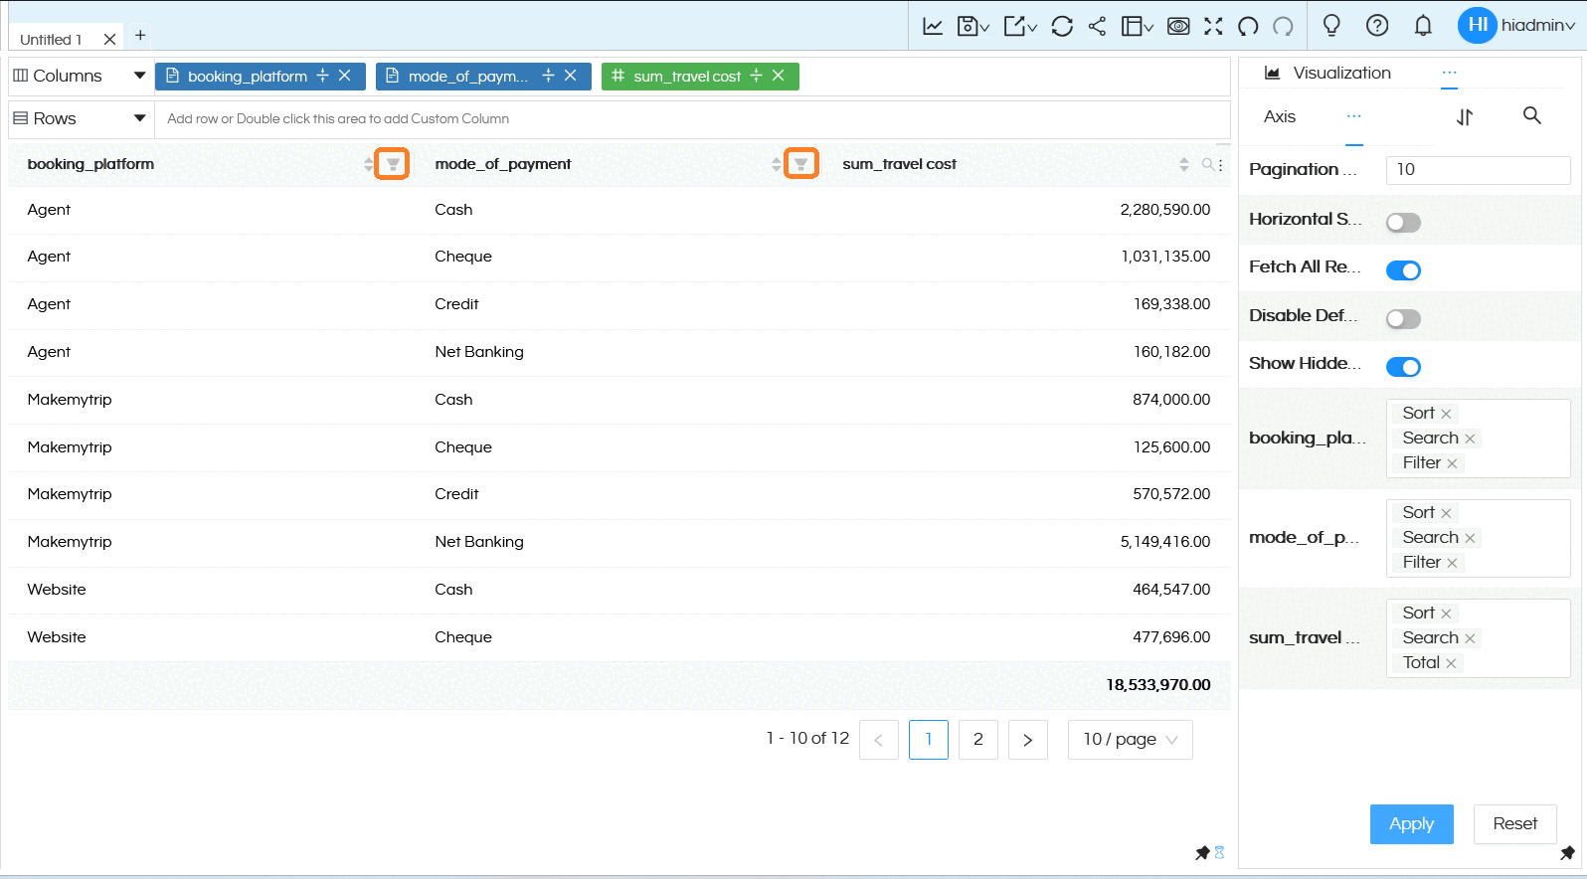
Task: Click the redo arrow icon
Action: click(1284, 26)
